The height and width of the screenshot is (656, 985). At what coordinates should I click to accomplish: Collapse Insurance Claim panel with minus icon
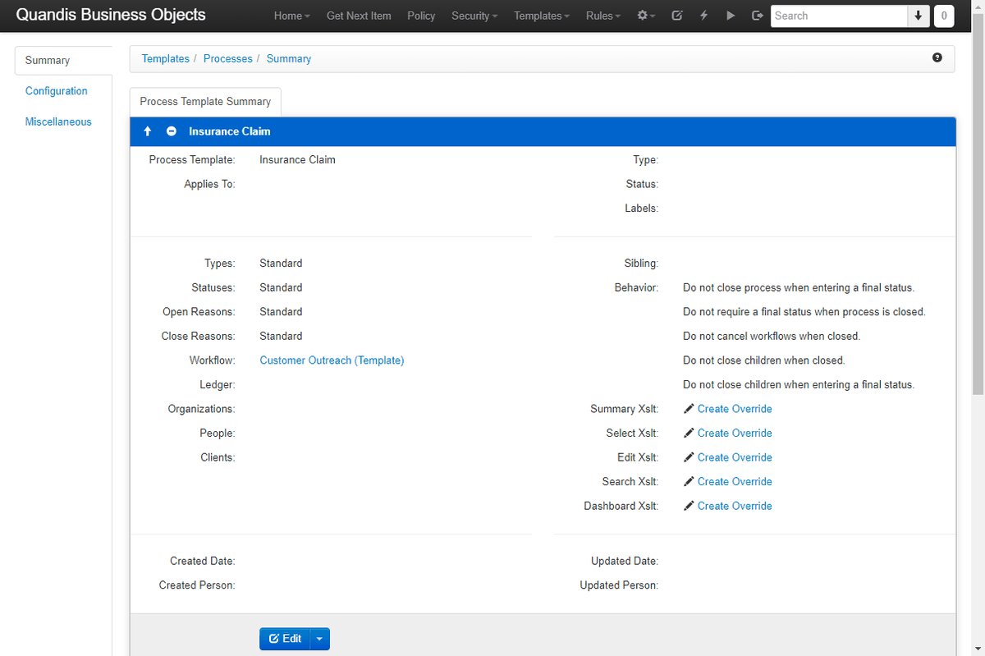click(172, 131)
